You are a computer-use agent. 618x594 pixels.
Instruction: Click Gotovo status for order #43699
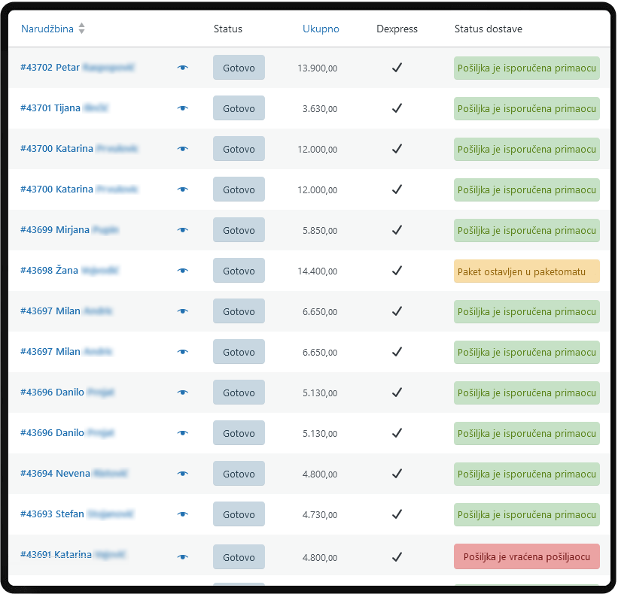(x=239, y=230)
